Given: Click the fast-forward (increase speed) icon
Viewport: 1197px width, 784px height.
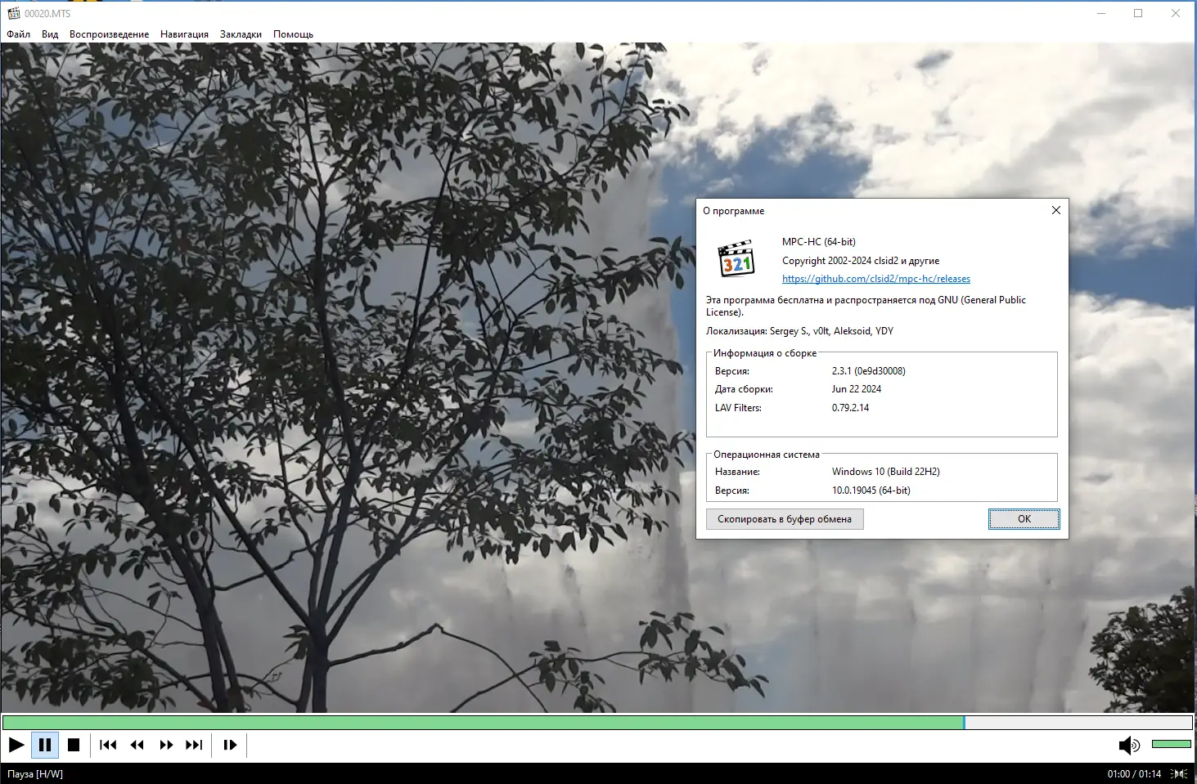Looking at the screenshot, I should (x=165, y=745).
